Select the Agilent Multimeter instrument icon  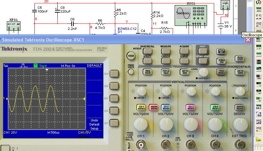pos(259,114)
